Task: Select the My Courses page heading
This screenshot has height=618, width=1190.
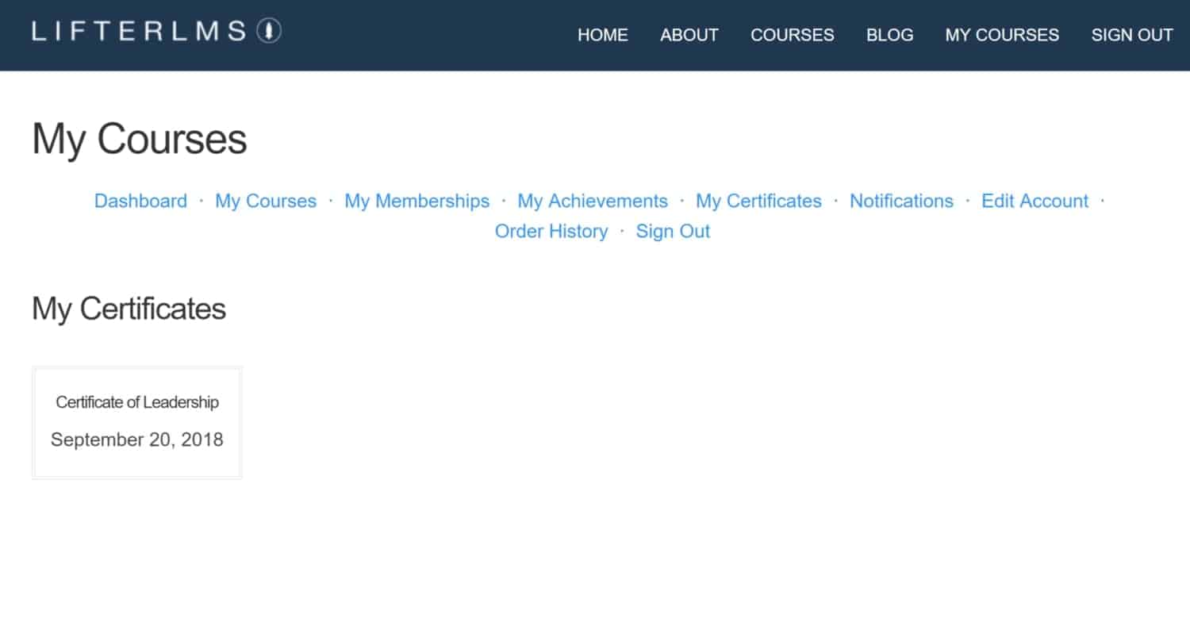Action: point(140,139)
